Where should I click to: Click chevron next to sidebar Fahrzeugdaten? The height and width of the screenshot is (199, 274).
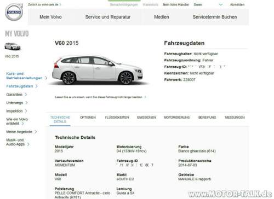pyautogui.click(x=36, y=86)
